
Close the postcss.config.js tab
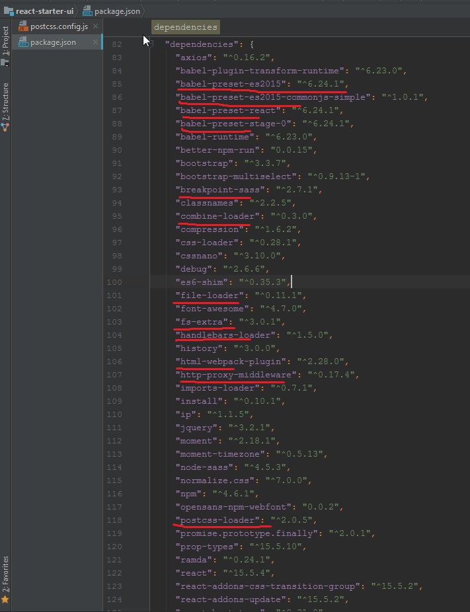pyautogui.click(x=95, y=26)
